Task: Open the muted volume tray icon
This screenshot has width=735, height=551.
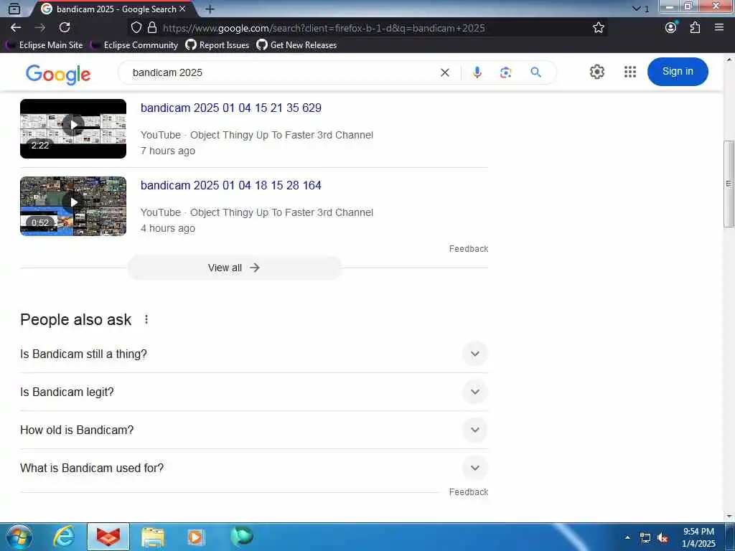Action: point(663,538)
